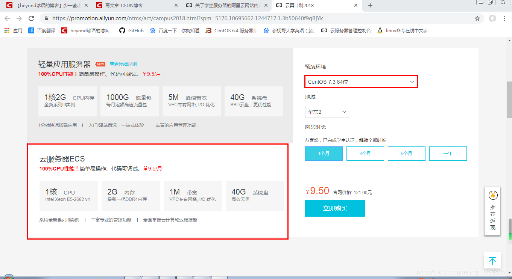Open the 新视野大学英语 bookmark
512x279 pixels.
click(x=289, y=30)
